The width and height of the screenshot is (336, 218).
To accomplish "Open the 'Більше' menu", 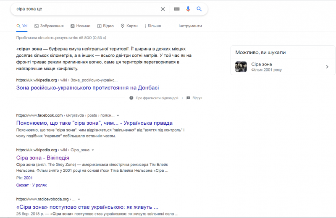I will [x=153, y=26].
